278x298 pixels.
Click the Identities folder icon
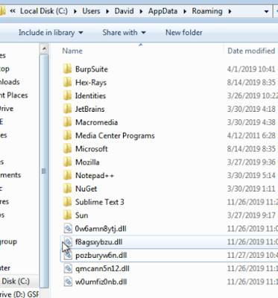67,95
